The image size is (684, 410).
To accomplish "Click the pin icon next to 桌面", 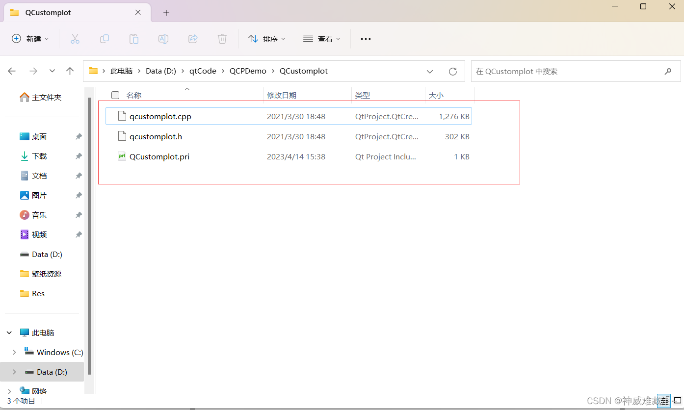I will click(79, 137).
